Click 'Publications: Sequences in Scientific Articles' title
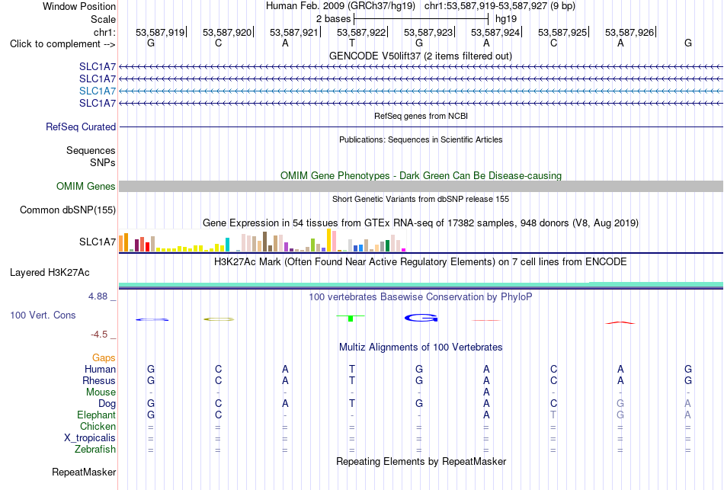Screen dimensions: 724x490 pos(421,139)
